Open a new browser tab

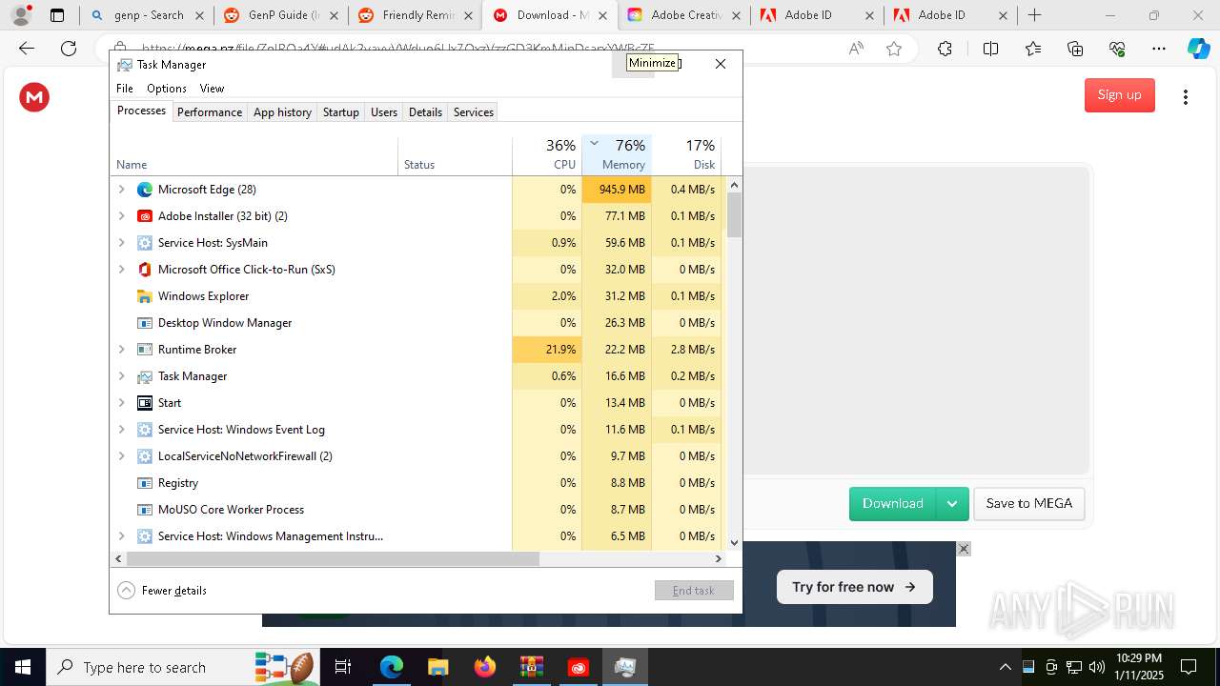tap(1034, 15)
